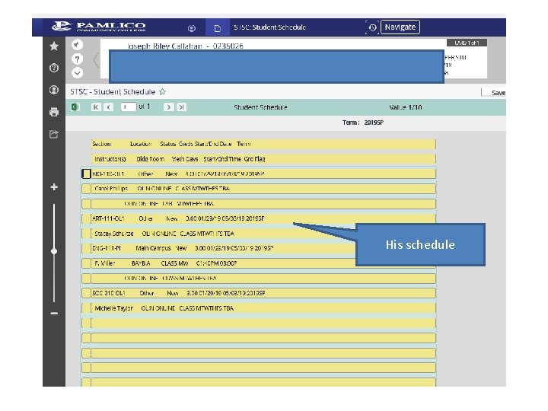Go to next page arrow
Image resolution: width=548 pixels, height=411 pixels.
click(x=168, y=107)
